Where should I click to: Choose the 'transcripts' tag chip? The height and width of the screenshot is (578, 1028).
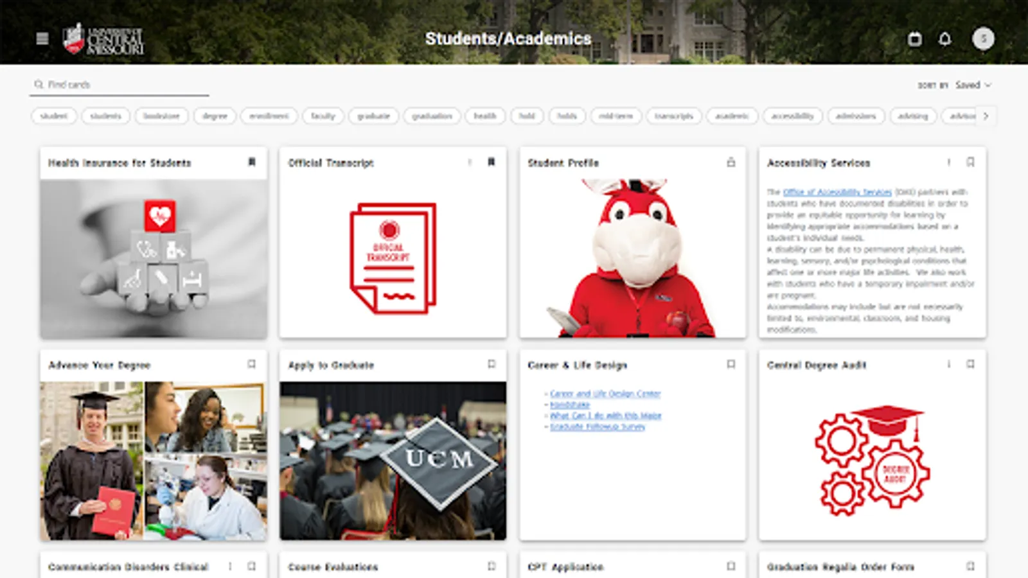(x=674, y=116)
